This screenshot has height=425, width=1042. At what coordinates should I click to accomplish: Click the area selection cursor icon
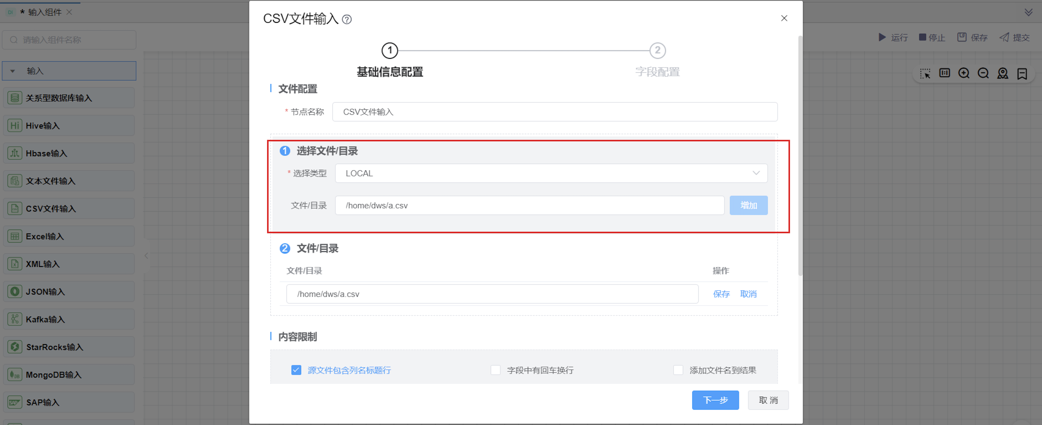[925, 73]
